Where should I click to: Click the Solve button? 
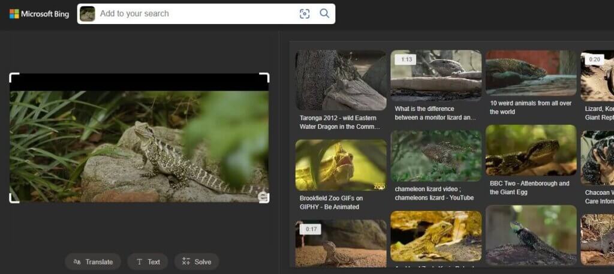click(x=197, y=261)
